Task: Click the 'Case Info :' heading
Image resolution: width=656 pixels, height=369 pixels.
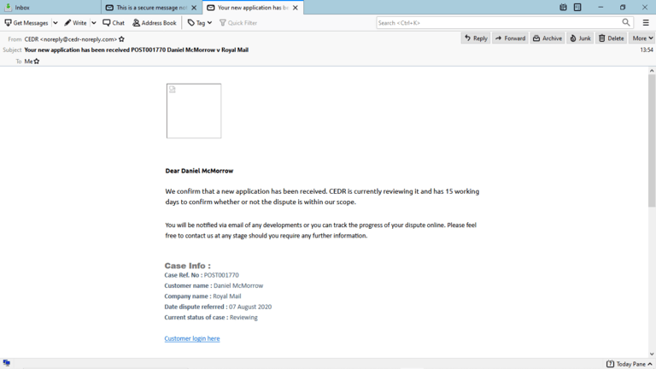Action: pyautogui.click(x=187, y=266)
